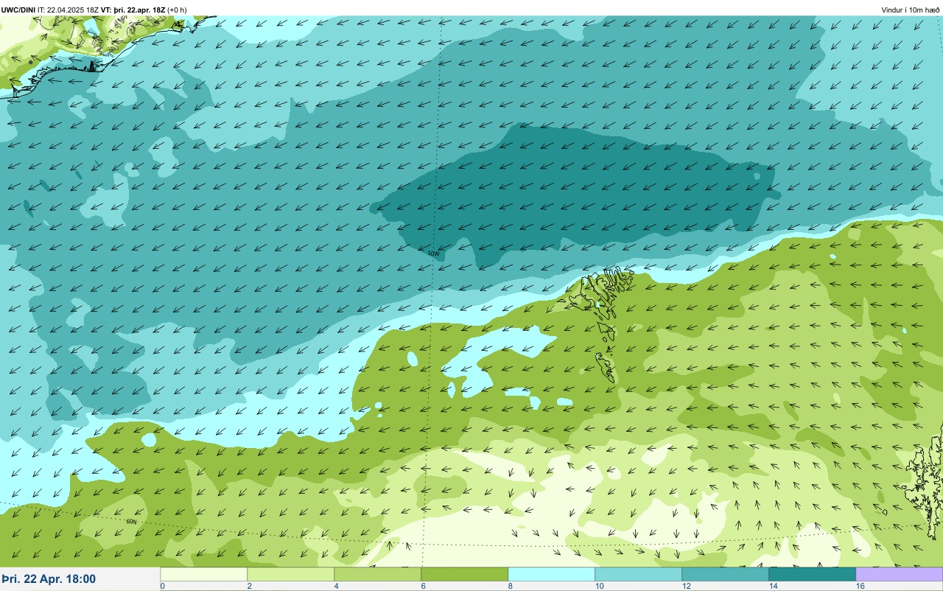Click the legend value '4'

(x=337, y=586)
